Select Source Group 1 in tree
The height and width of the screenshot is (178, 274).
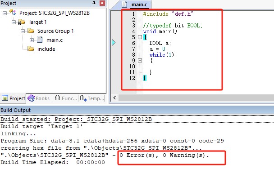55,31
